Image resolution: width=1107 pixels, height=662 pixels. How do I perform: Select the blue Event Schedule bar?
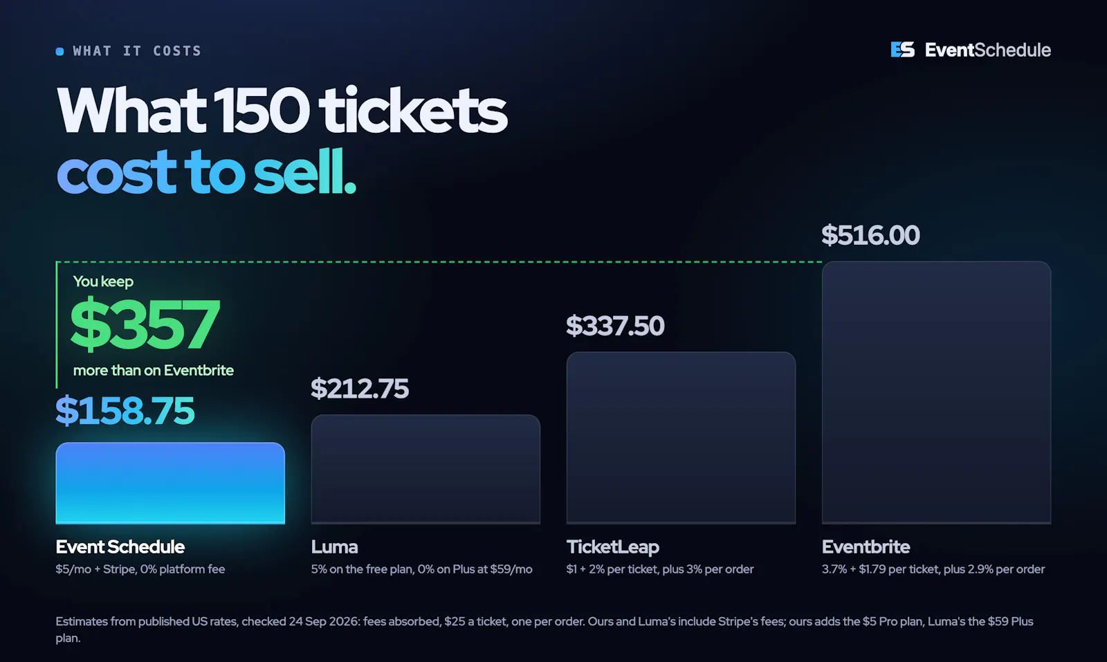(x=170, y=483)
